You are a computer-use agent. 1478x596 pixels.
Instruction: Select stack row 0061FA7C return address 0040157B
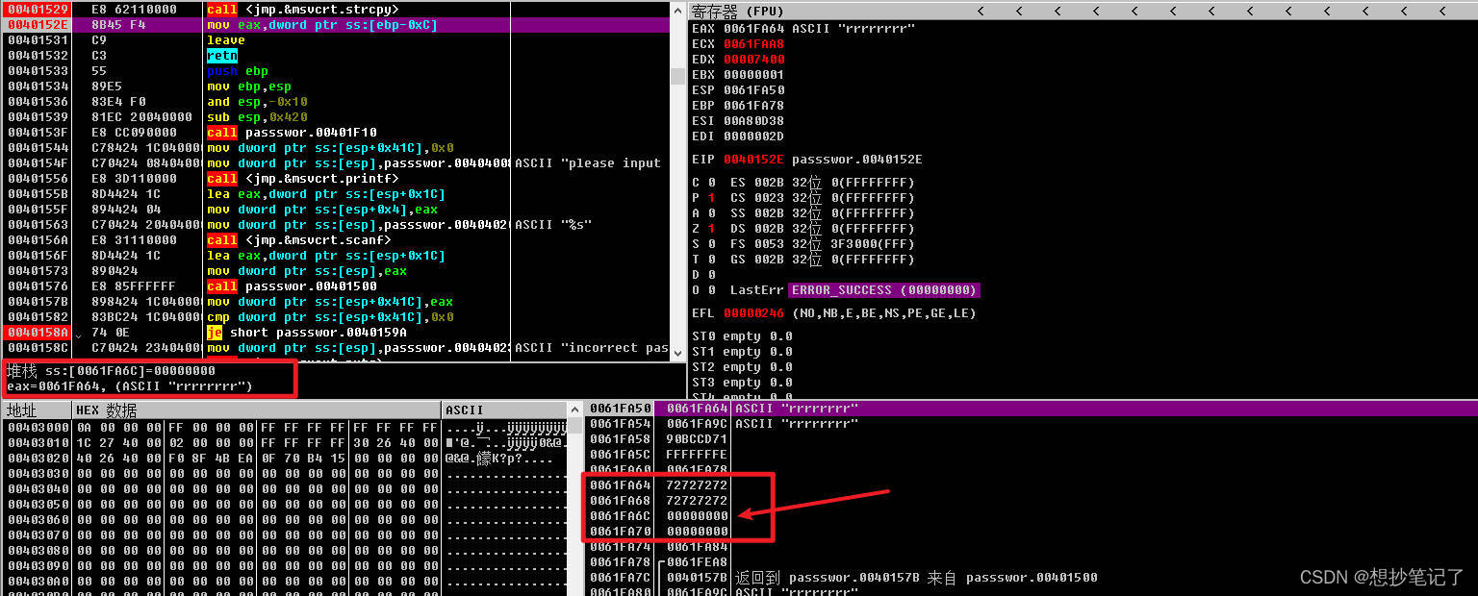click(1032, 578)
